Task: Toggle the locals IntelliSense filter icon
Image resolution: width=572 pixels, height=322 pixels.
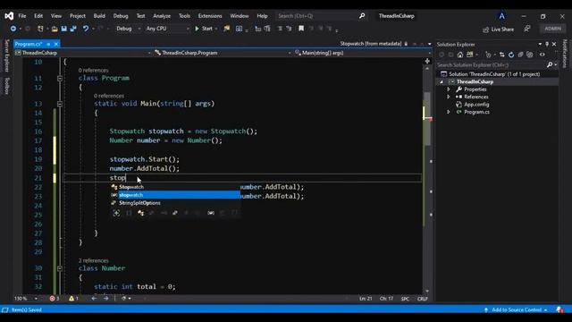Action: [x=211, y=213]
